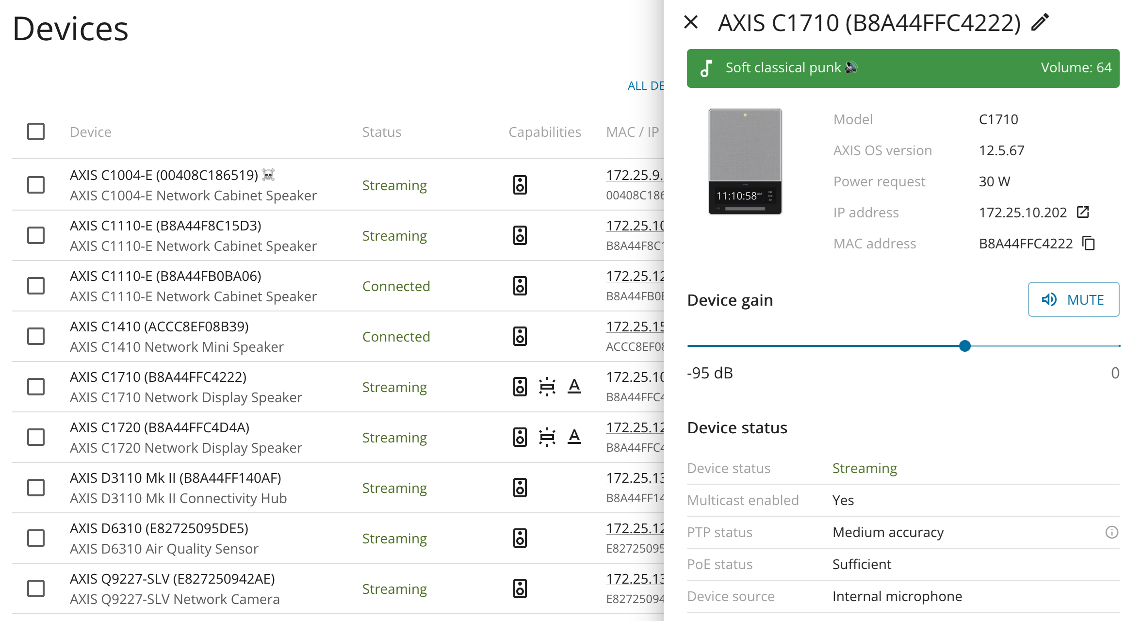This screenshot has height=621, width=1141.
Task: Close the AXIS C1710 details panel
Action: 691,22
